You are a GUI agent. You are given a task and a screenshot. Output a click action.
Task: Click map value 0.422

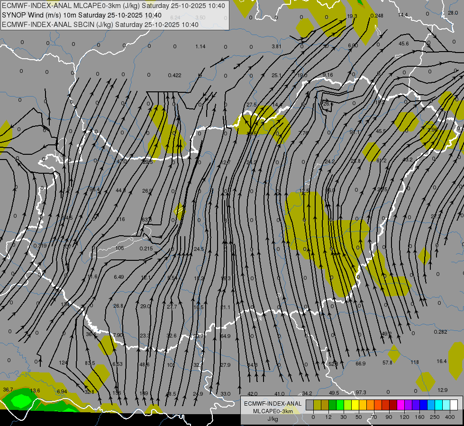coord(174,75)
